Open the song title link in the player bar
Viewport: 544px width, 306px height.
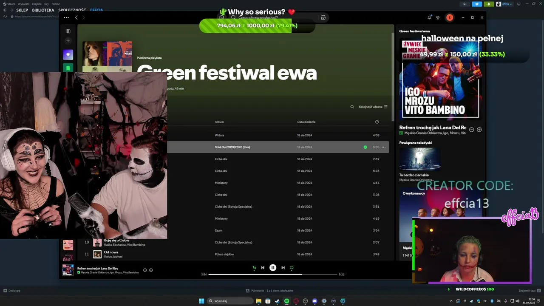tap(98, 269)
